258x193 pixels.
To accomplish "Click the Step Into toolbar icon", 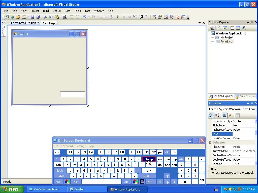I will tap(135, 17).
